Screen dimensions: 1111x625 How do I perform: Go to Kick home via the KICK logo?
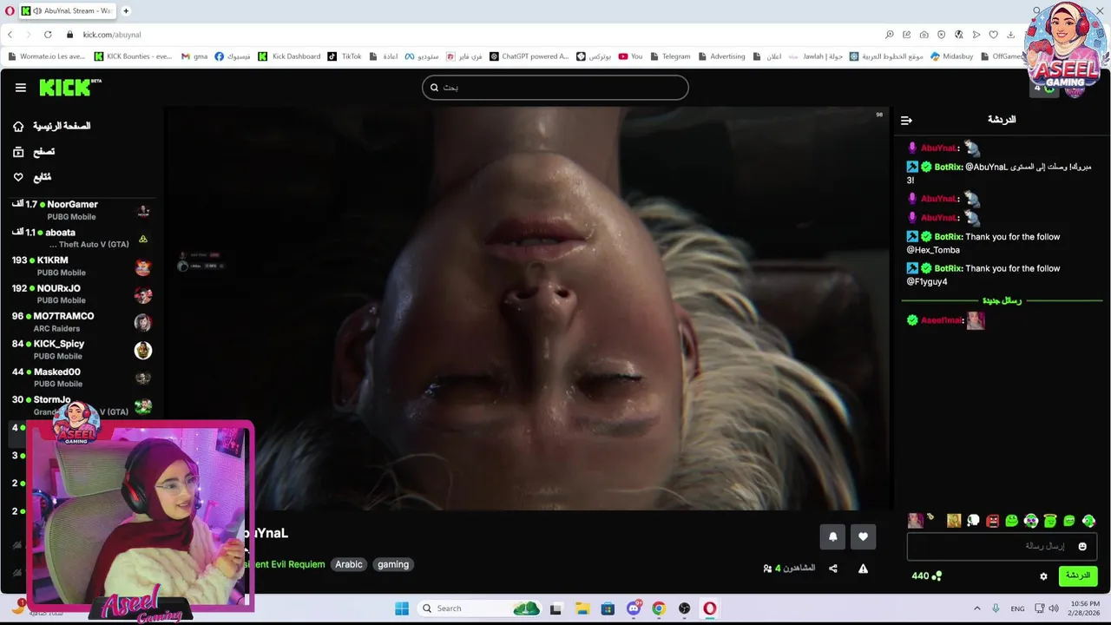click(x=66, y=87)
